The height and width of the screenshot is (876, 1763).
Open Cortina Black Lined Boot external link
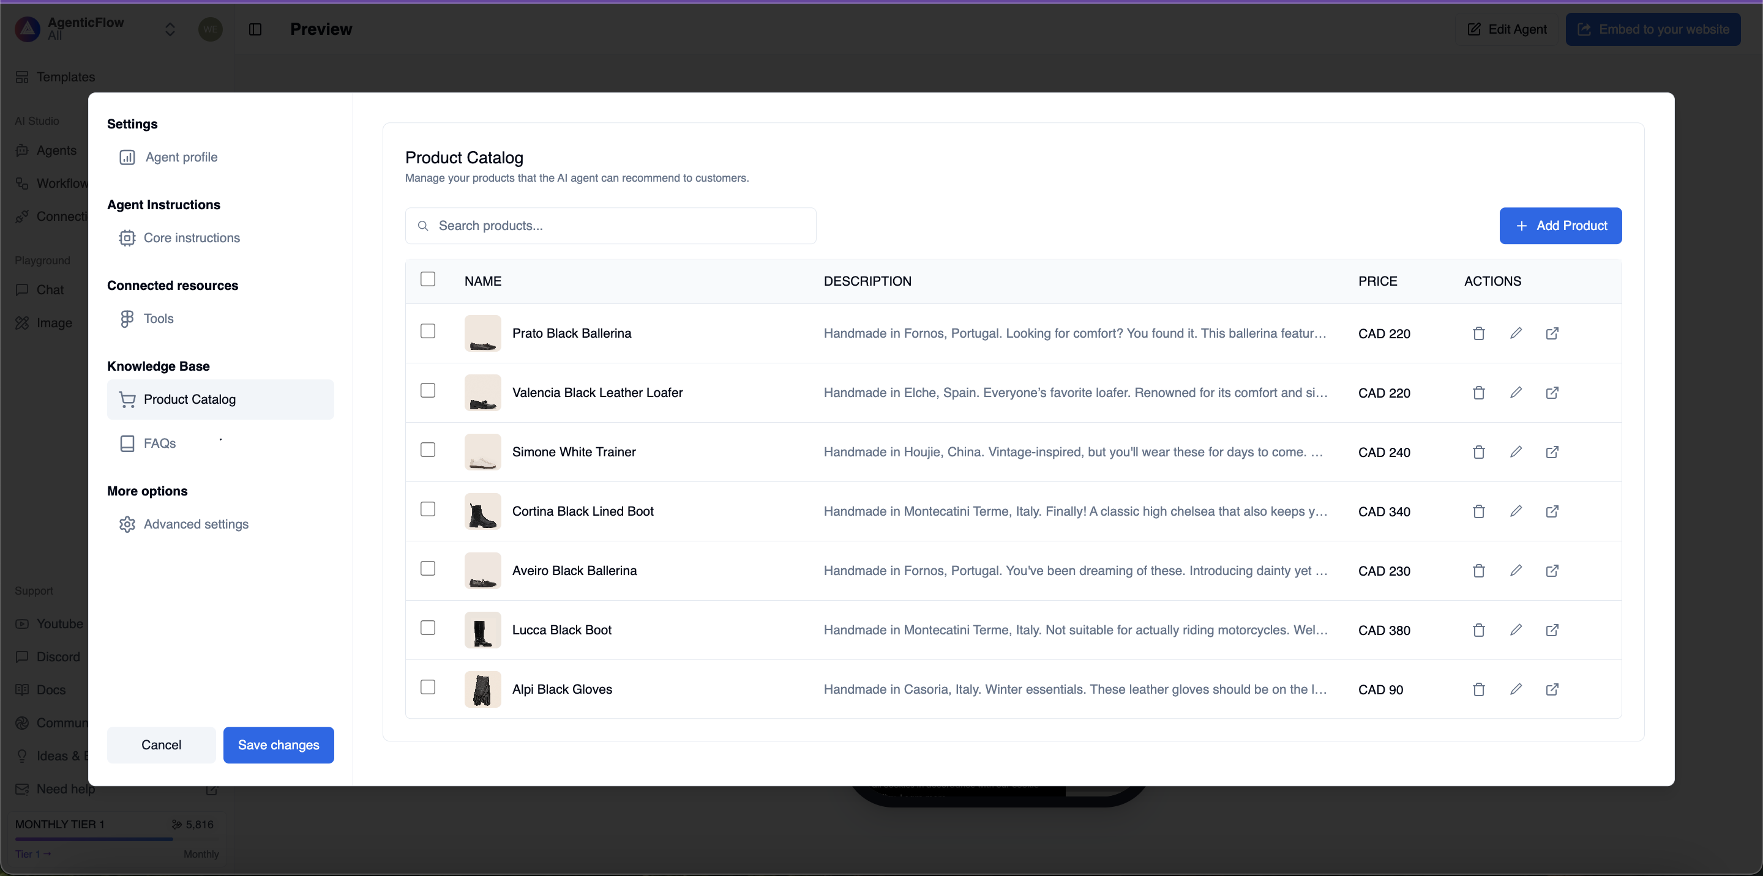pyautogui.click(x=1552, y=511)
